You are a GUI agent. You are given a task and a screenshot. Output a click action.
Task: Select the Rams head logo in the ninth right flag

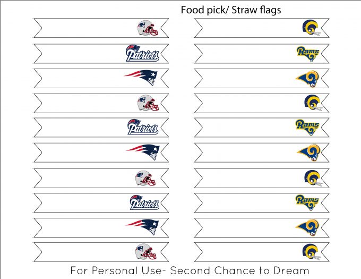coord(307,227)
